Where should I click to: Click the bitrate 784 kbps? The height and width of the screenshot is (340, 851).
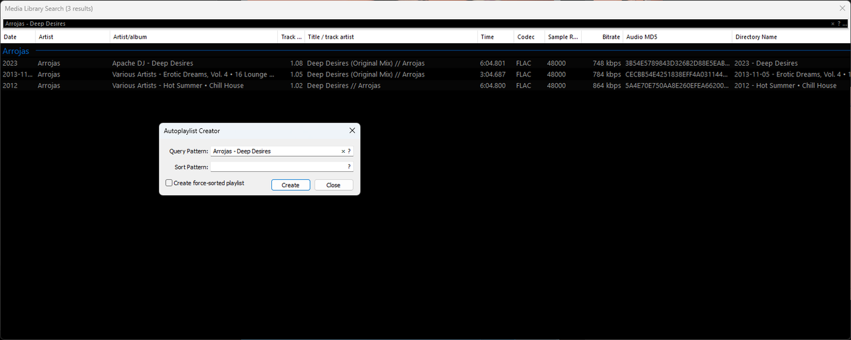tap(607, 74)
